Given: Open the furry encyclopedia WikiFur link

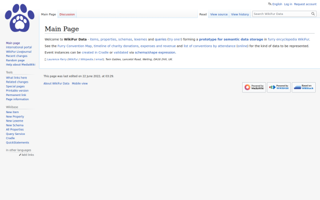Looking at the screenshot, I should [x=289, y=39].
